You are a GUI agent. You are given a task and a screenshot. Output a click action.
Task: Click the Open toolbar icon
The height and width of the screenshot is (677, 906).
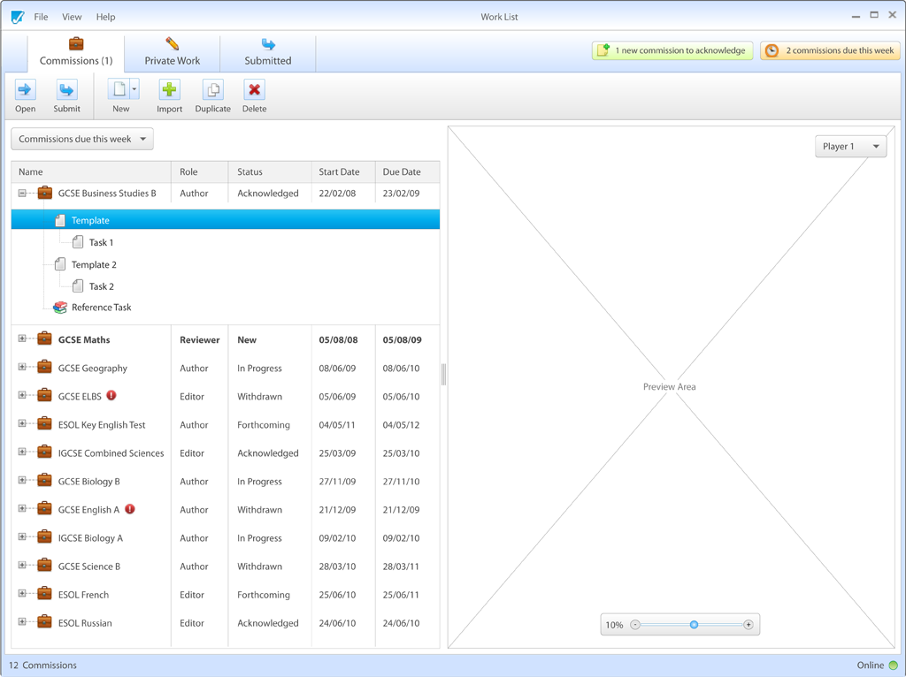coord(25,90)
